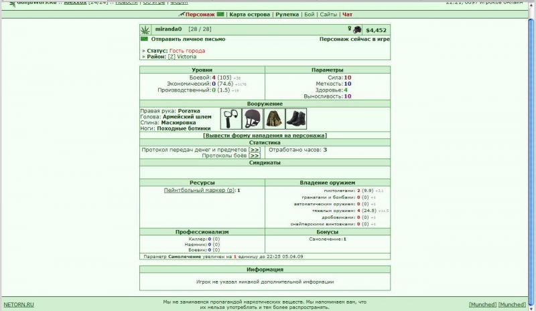This screenshot has height=311, width=536.
Task: Click the тяжелым оружием skill row
Action: (350, 211)
